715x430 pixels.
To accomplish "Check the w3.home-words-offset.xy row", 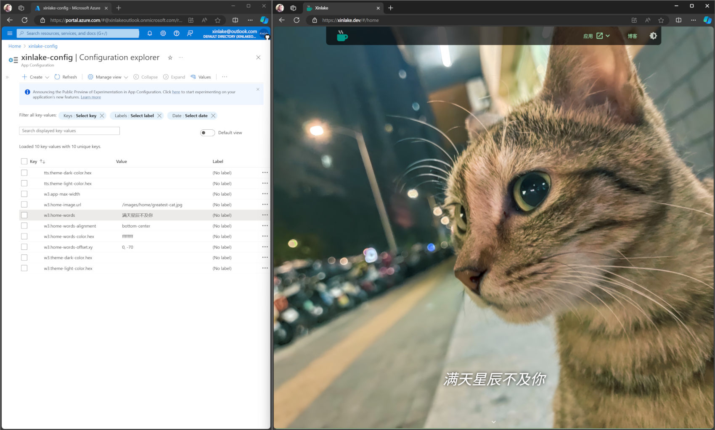I will [24, 247].
